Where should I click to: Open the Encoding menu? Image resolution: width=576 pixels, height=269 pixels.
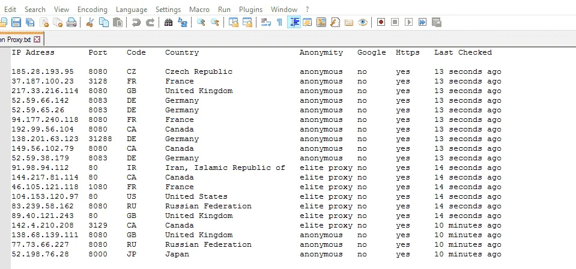point(92,10)
